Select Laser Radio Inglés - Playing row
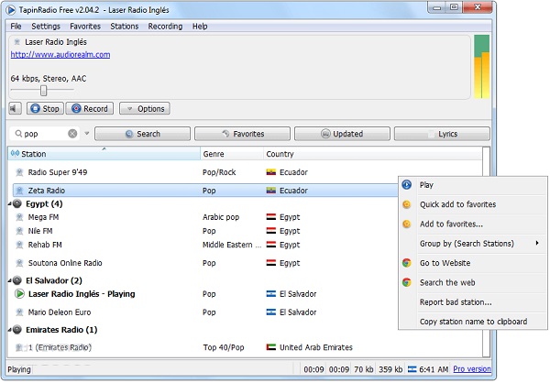 82,294
